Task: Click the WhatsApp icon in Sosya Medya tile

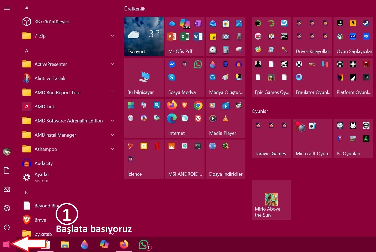Action: [x=198, y=64]
